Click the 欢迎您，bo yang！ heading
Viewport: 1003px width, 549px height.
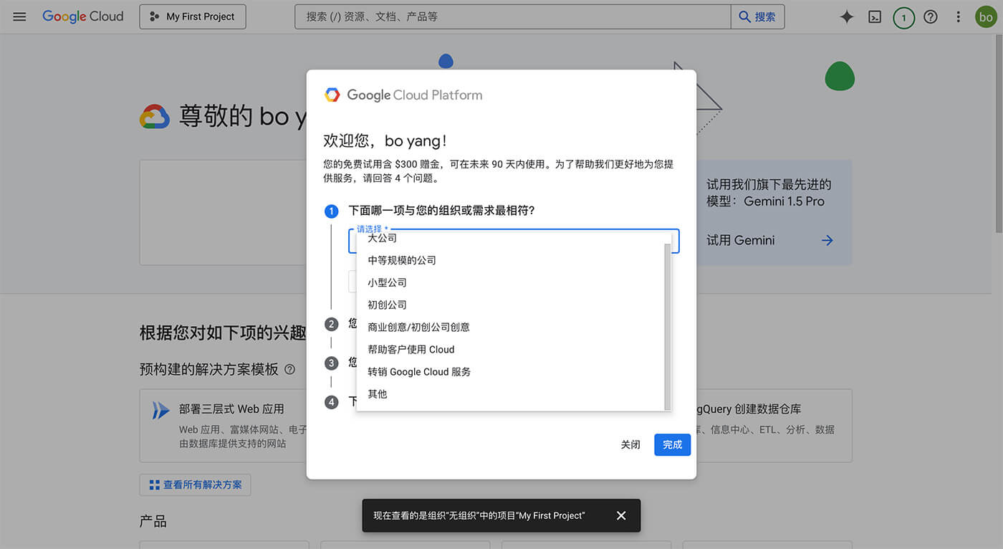385,140
